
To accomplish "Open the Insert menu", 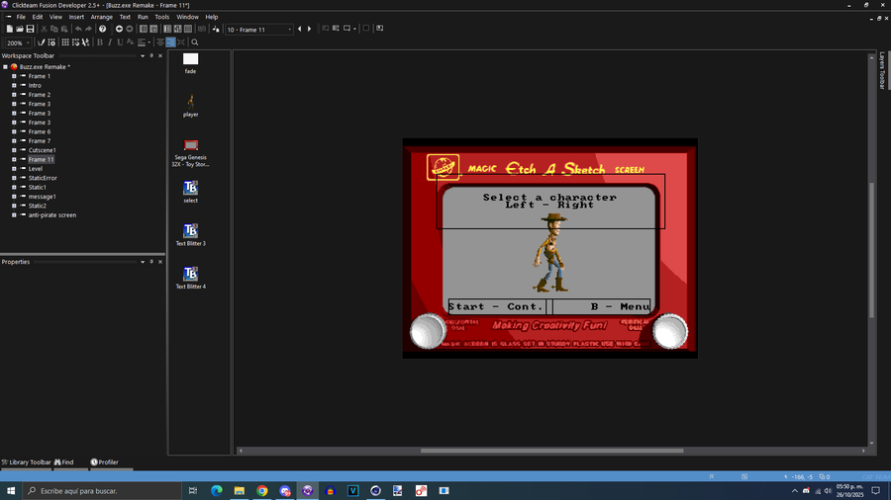I will 76,17.
